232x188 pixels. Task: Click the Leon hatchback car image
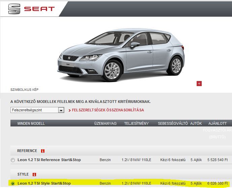(121, 55)
